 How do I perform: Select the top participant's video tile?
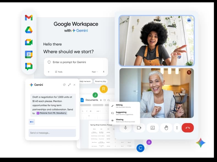click(156, 41)
